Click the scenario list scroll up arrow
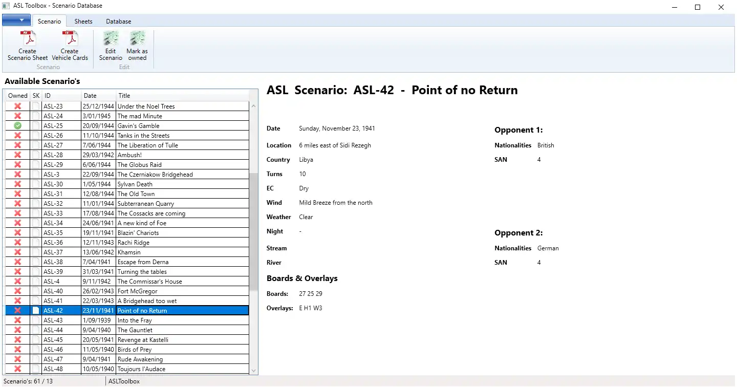Image resolution: width=737 pixels, height=387 pixels. pos(253,106)
